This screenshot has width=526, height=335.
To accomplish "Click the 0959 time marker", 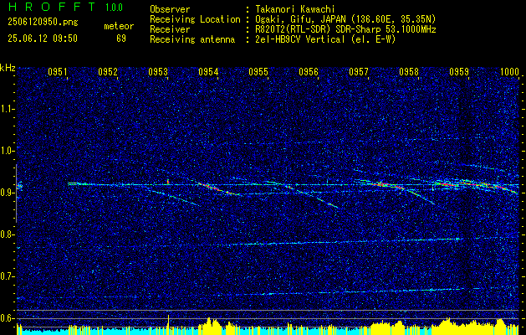I will (459, 72).
